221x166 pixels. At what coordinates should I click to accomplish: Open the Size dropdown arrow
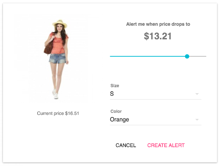click(197, 94)
